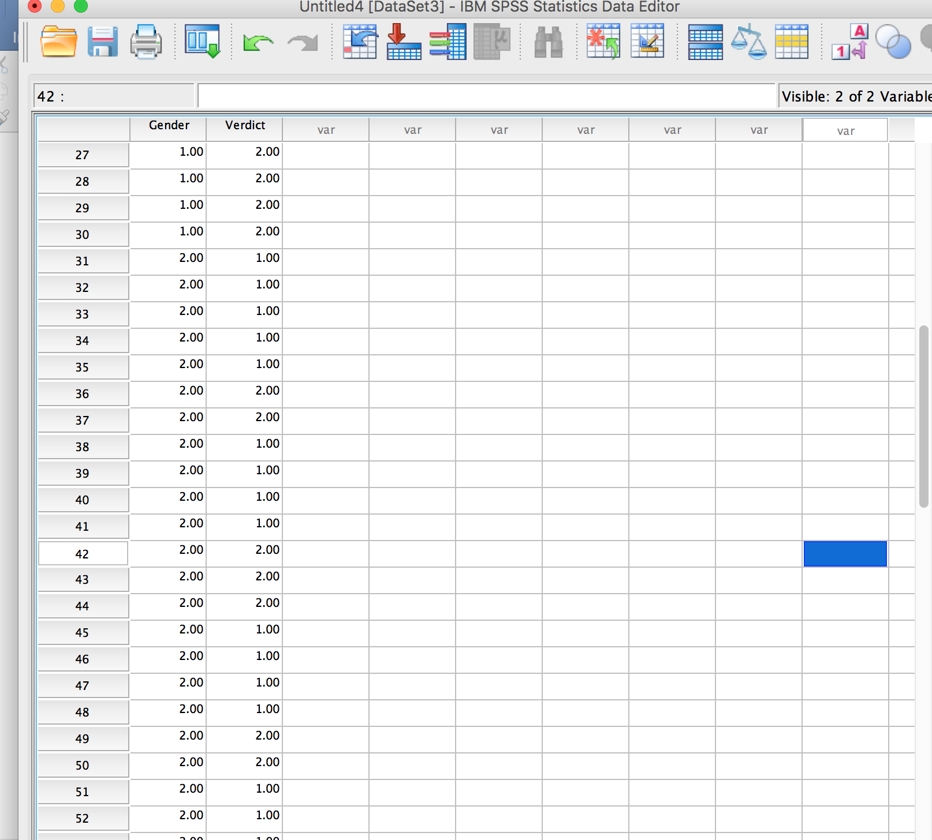The width and height of the screenshot is (932, 840).
Task: Redo the undone action
Action: point(301,42)
